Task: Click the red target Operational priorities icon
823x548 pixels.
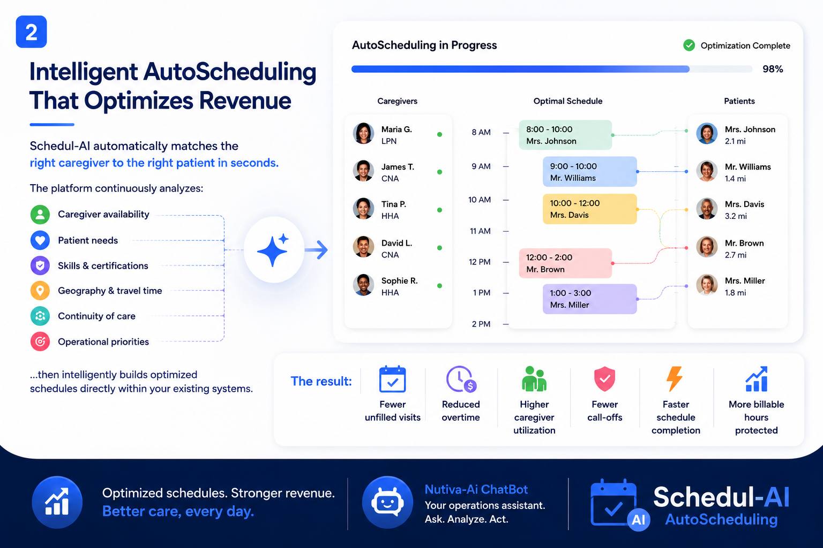Action: click(x=40, y=341)
